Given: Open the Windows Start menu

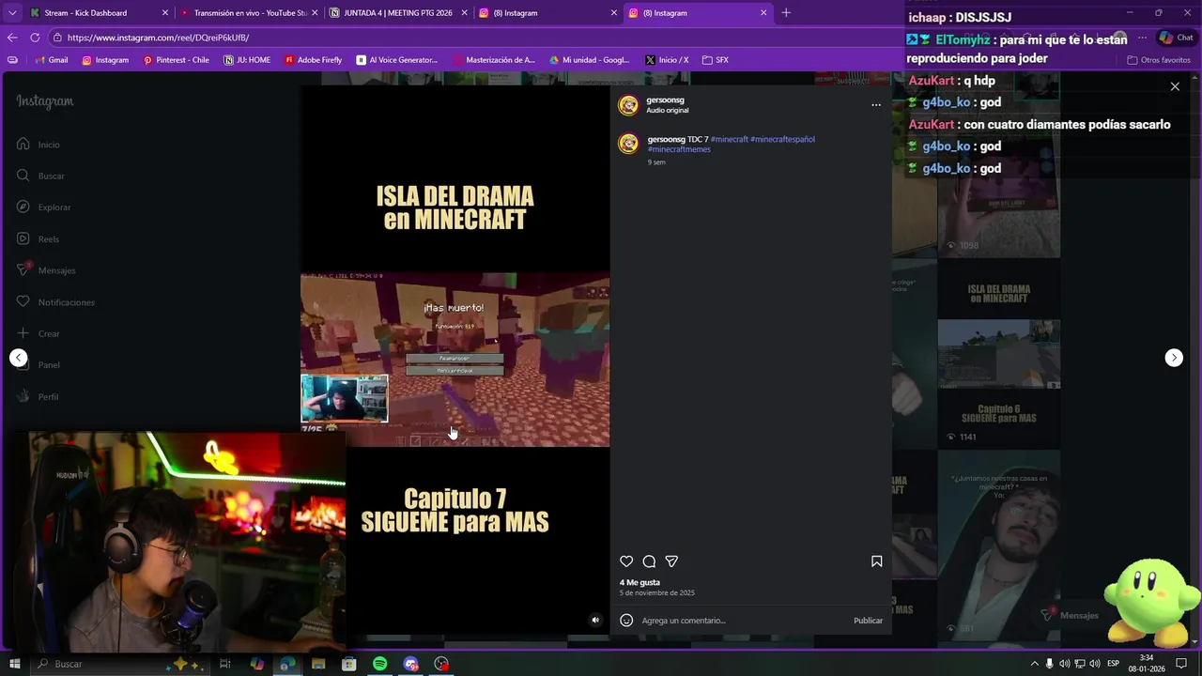Looking at the screenshot, I should tap(14, 664).
